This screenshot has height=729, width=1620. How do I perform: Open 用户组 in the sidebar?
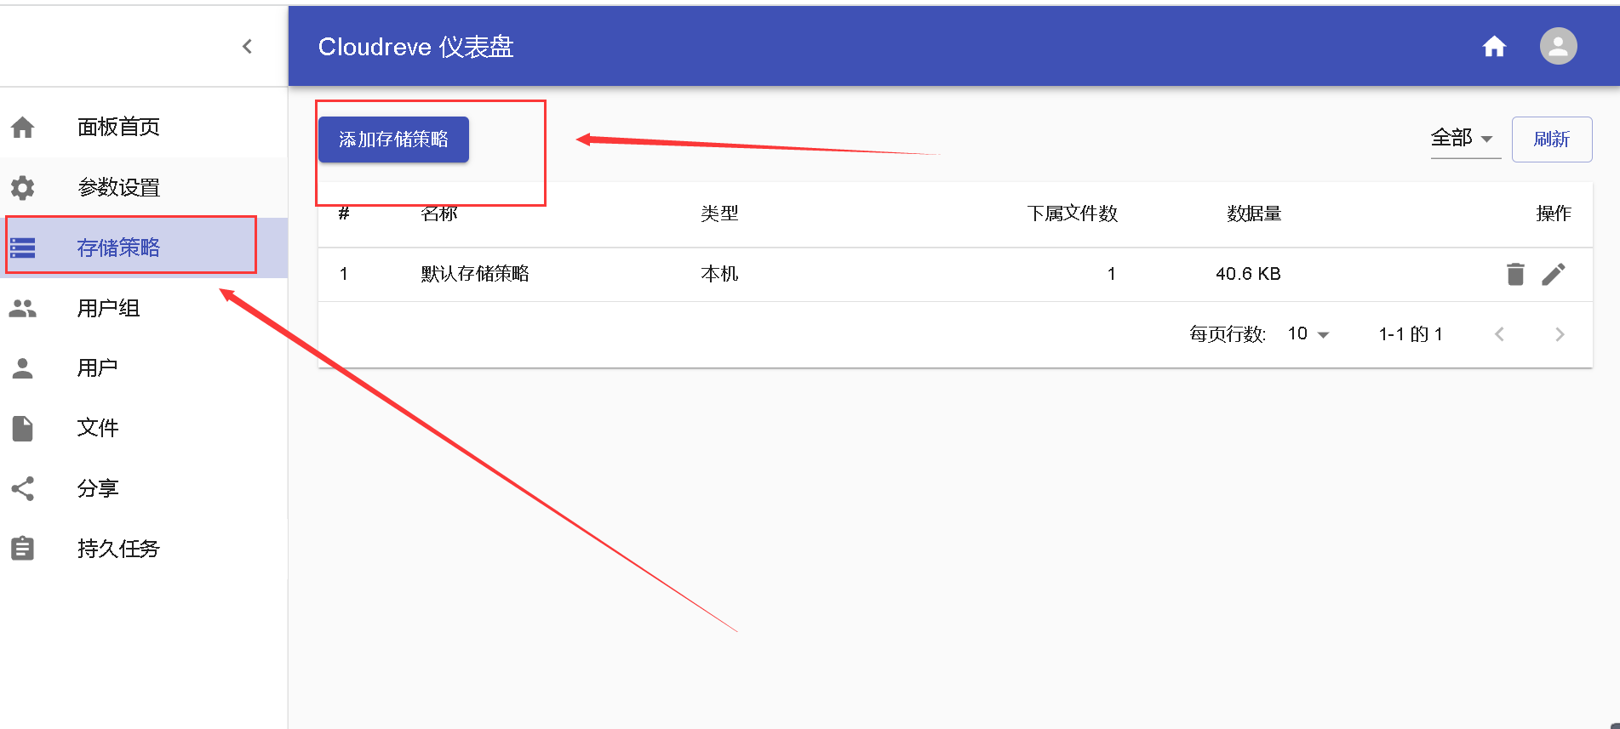tap(144, 308)
